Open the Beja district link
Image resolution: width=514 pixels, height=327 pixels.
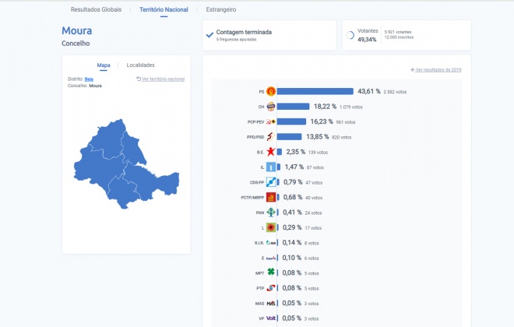click(x=89, y=79)
